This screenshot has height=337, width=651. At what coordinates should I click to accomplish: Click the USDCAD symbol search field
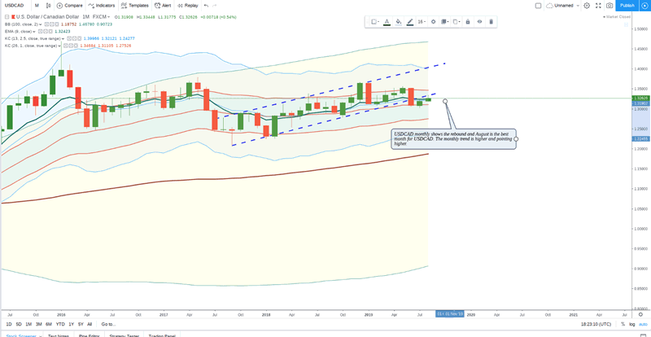tap(15, 5)
